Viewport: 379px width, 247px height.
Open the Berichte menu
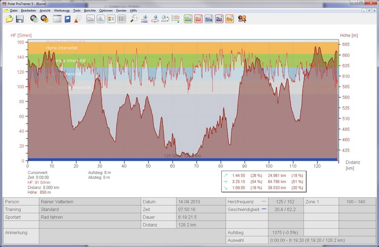[89, 10]
